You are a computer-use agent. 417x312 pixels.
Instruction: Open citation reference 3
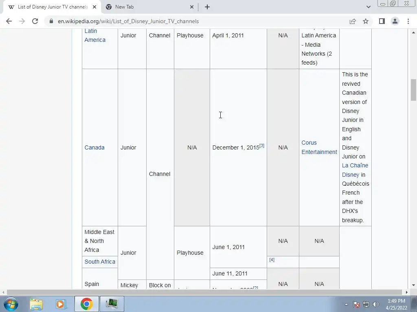262,145
